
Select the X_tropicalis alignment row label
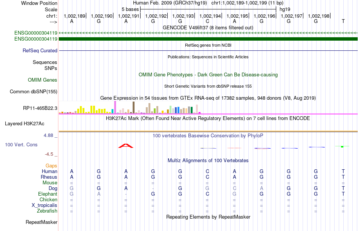tap(44, 205)
